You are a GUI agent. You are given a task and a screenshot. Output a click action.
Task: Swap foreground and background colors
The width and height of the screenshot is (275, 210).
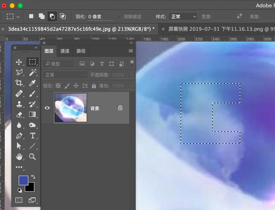click(x=33, y=177)
